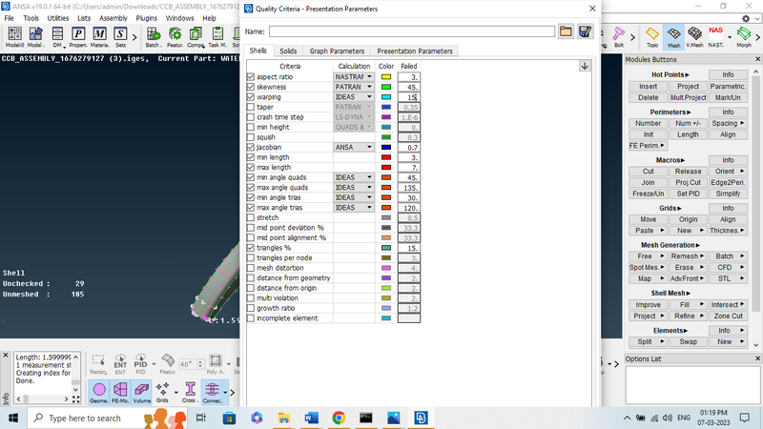The image size is (763, 429).
Task: Open the Compare tool icon
Action: click(196, 37)
